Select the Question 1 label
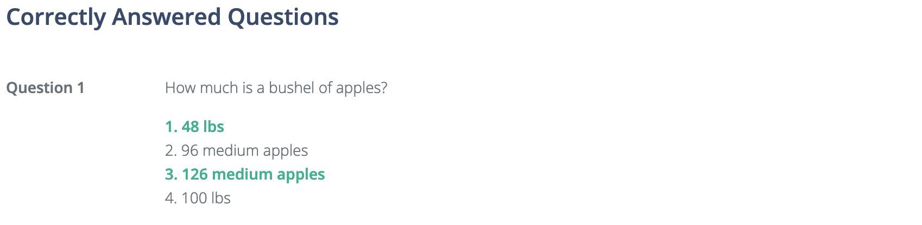922x225 pixels. [x=45, y=88]
